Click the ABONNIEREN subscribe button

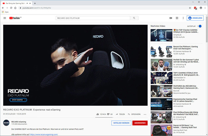point(140,123)
